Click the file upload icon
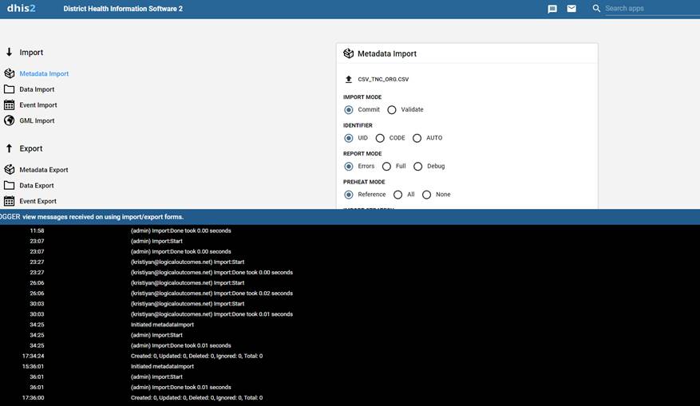 (349, 80)
